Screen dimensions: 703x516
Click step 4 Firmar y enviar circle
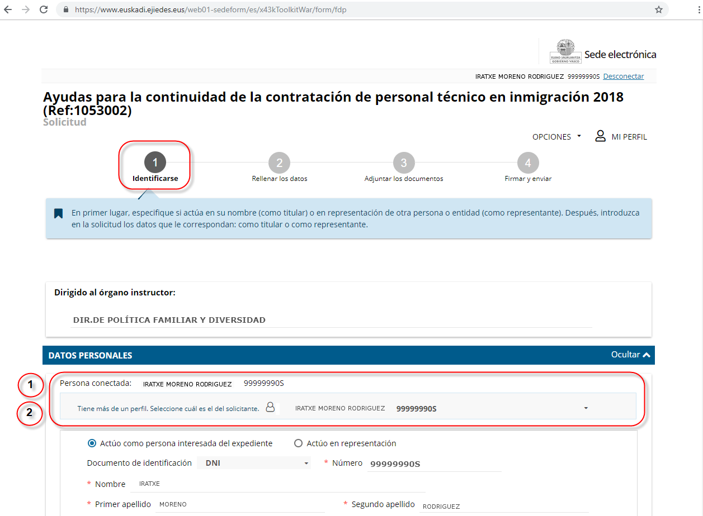coord(527,163)
